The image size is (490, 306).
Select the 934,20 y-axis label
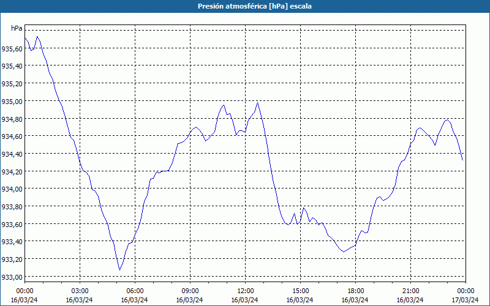12,172
